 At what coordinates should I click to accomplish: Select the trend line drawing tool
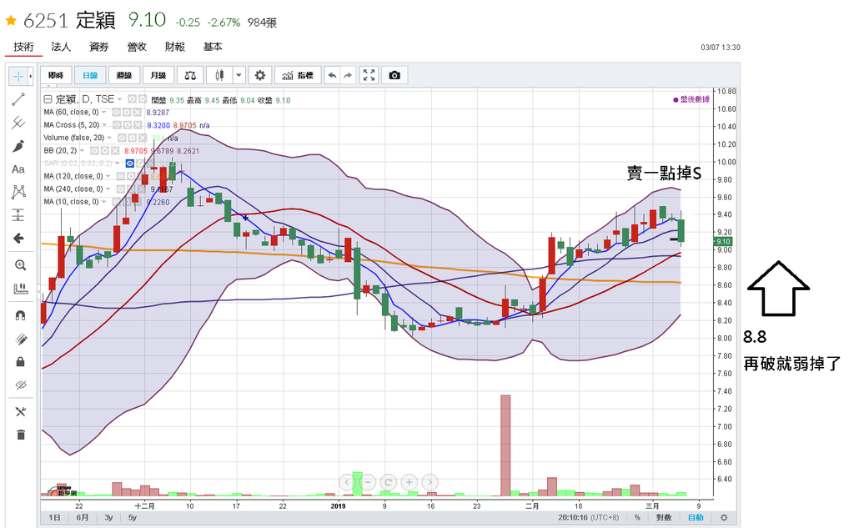[x=18, y=99]
